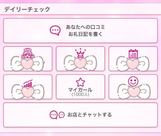Open the angel girl icon tile
Viewport: 161px width, 136px height.
click(28, 59)
